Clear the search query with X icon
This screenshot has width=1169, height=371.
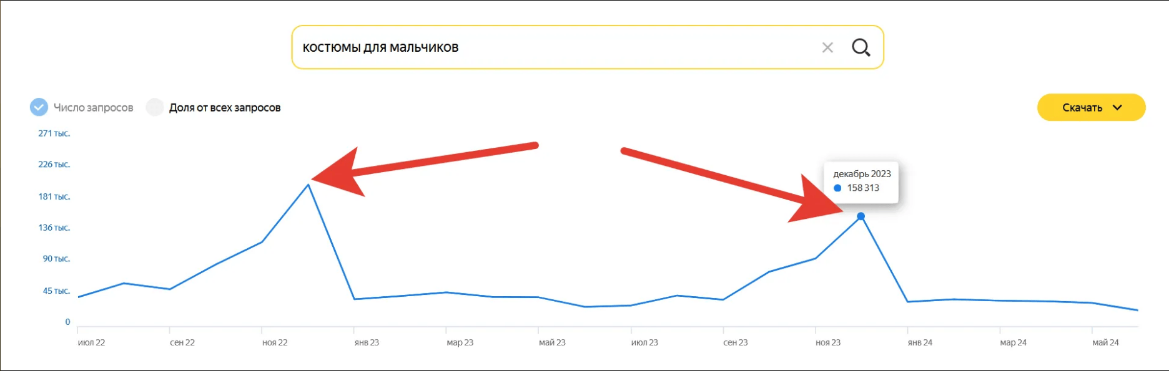pos(827,47)
